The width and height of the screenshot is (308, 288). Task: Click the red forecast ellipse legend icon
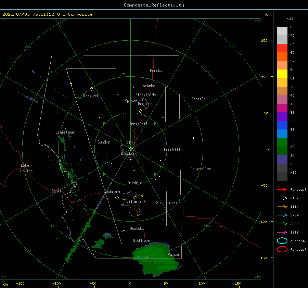click(x=282, y=249)
